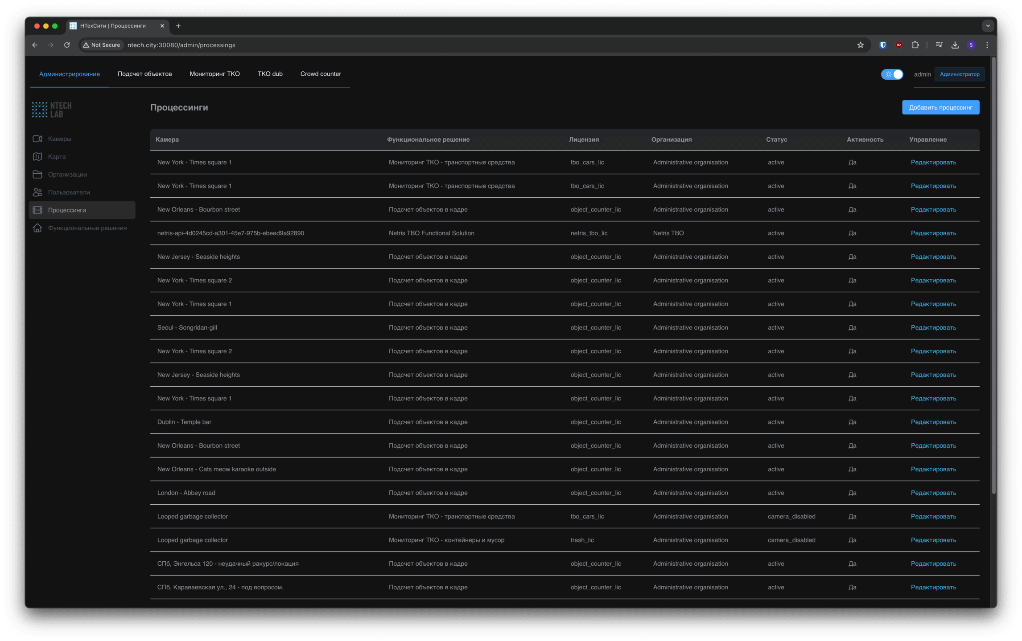Expand the tab search chevron dropdown
This screenshot has width=1022, height=641.
coord(988,26)
